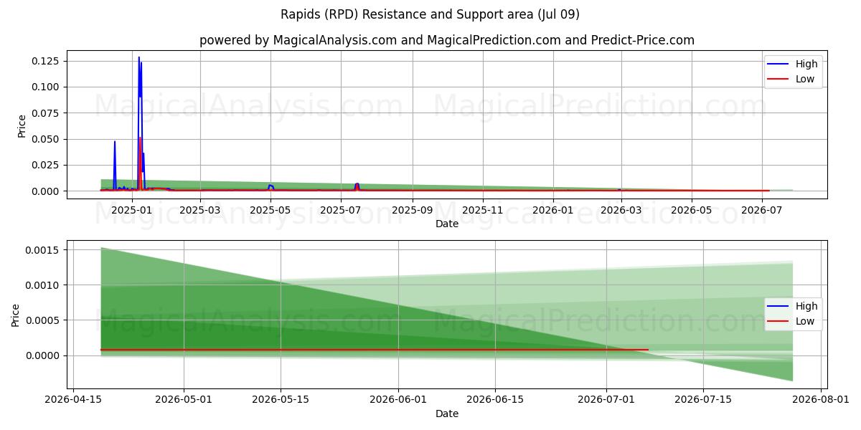
Task: Click the blue High line sample in top legend
Action: coord(778,64)
